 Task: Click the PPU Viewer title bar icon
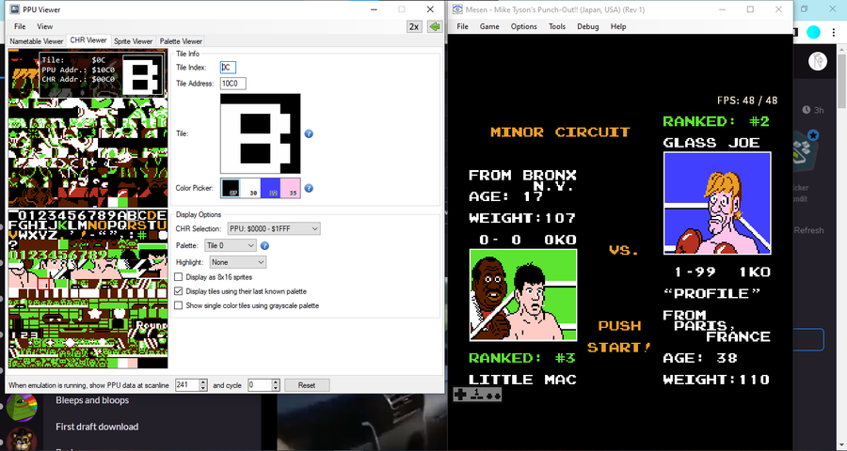[x=14, y=9]
